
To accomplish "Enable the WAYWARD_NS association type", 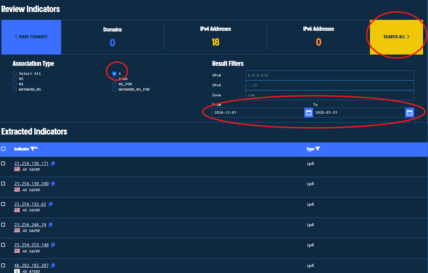I will click(15, 90).
